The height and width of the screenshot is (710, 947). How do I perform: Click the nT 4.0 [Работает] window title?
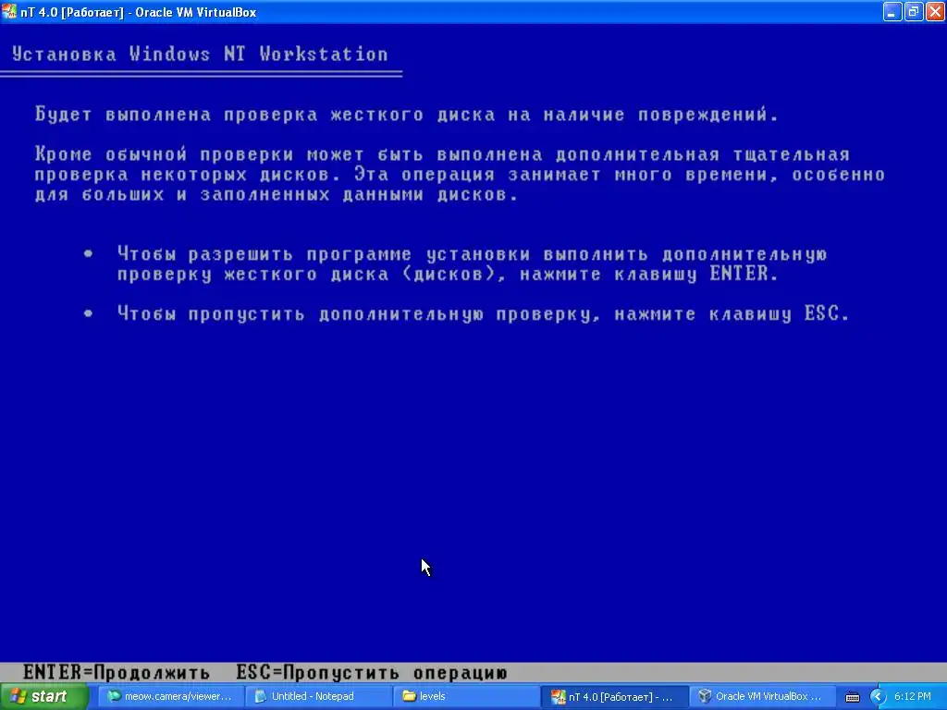tap(139, 12)
